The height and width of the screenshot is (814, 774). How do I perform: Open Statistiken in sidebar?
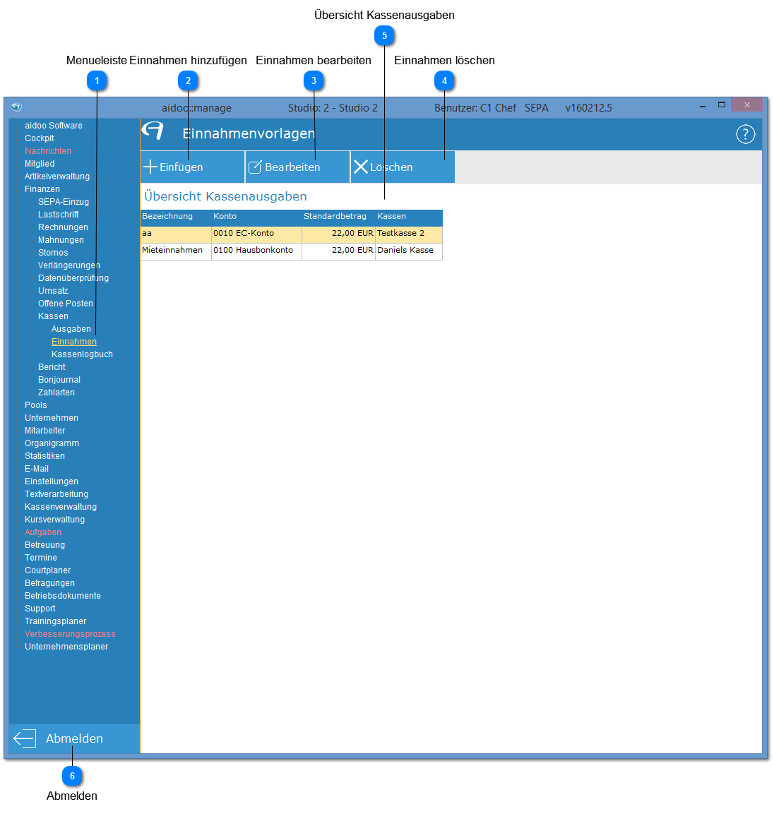(44, 456)
